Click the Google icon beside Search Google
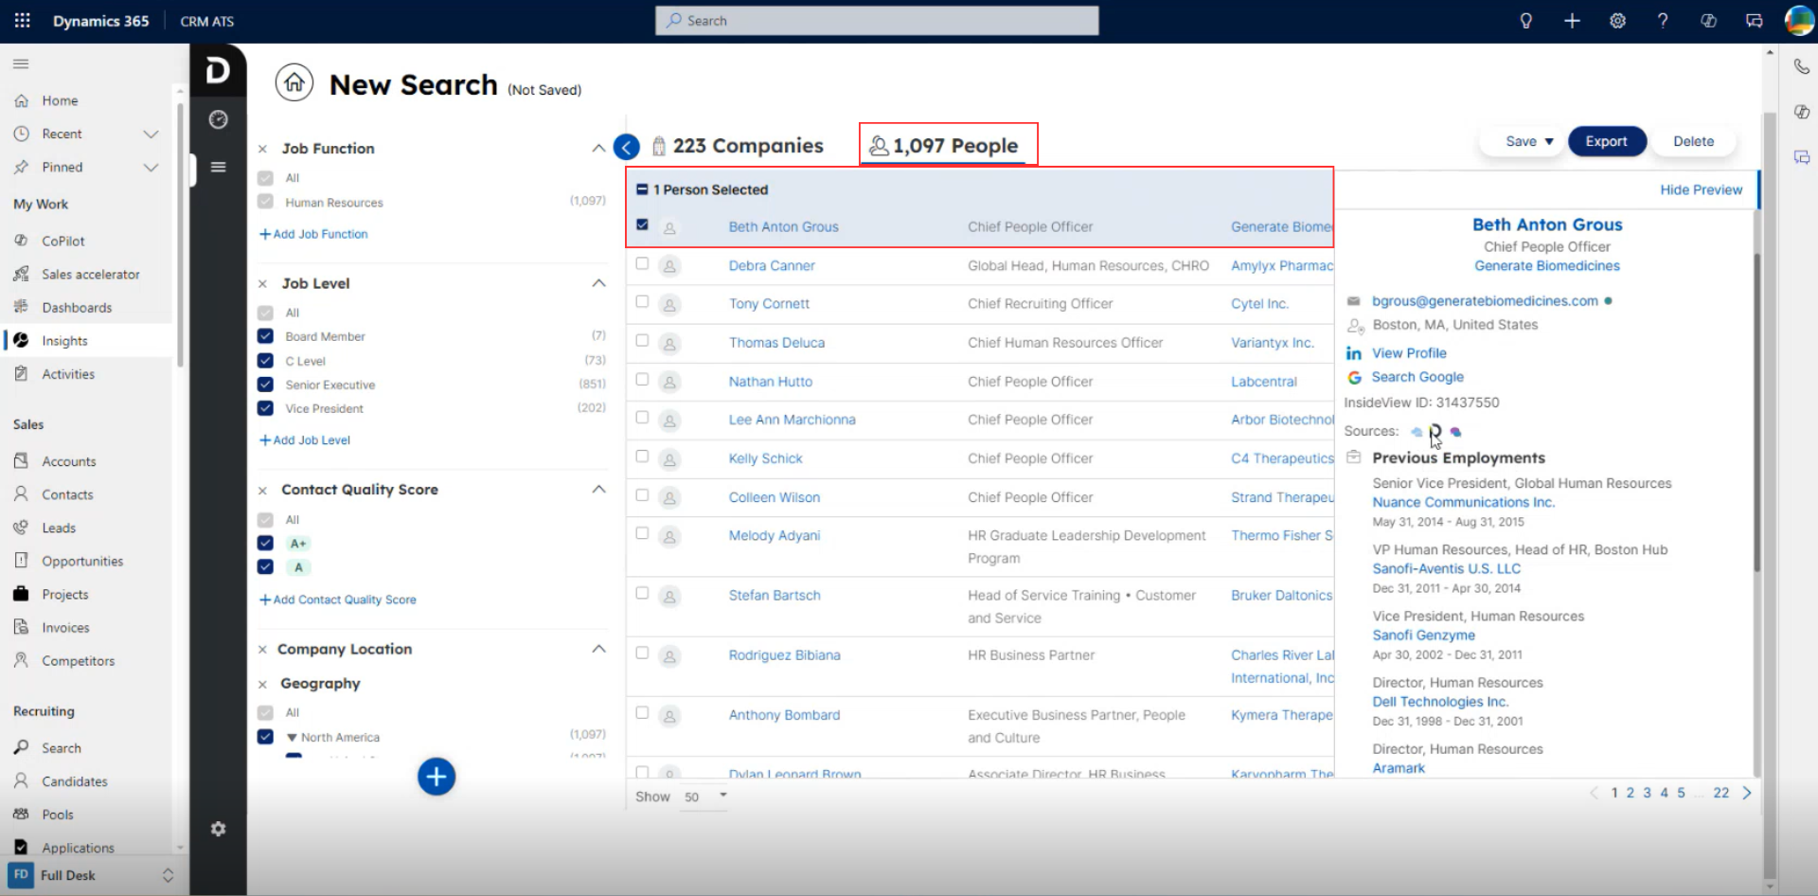The width and height of the screenshot is (1818, 896). pyautogui.click(x=1354, y=377)
